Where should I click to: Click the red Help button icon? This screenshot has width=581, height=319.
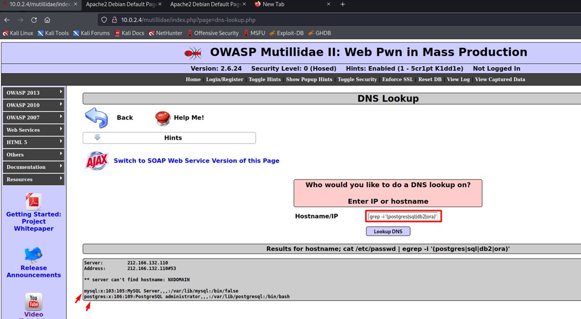click(x=162, y=118)
